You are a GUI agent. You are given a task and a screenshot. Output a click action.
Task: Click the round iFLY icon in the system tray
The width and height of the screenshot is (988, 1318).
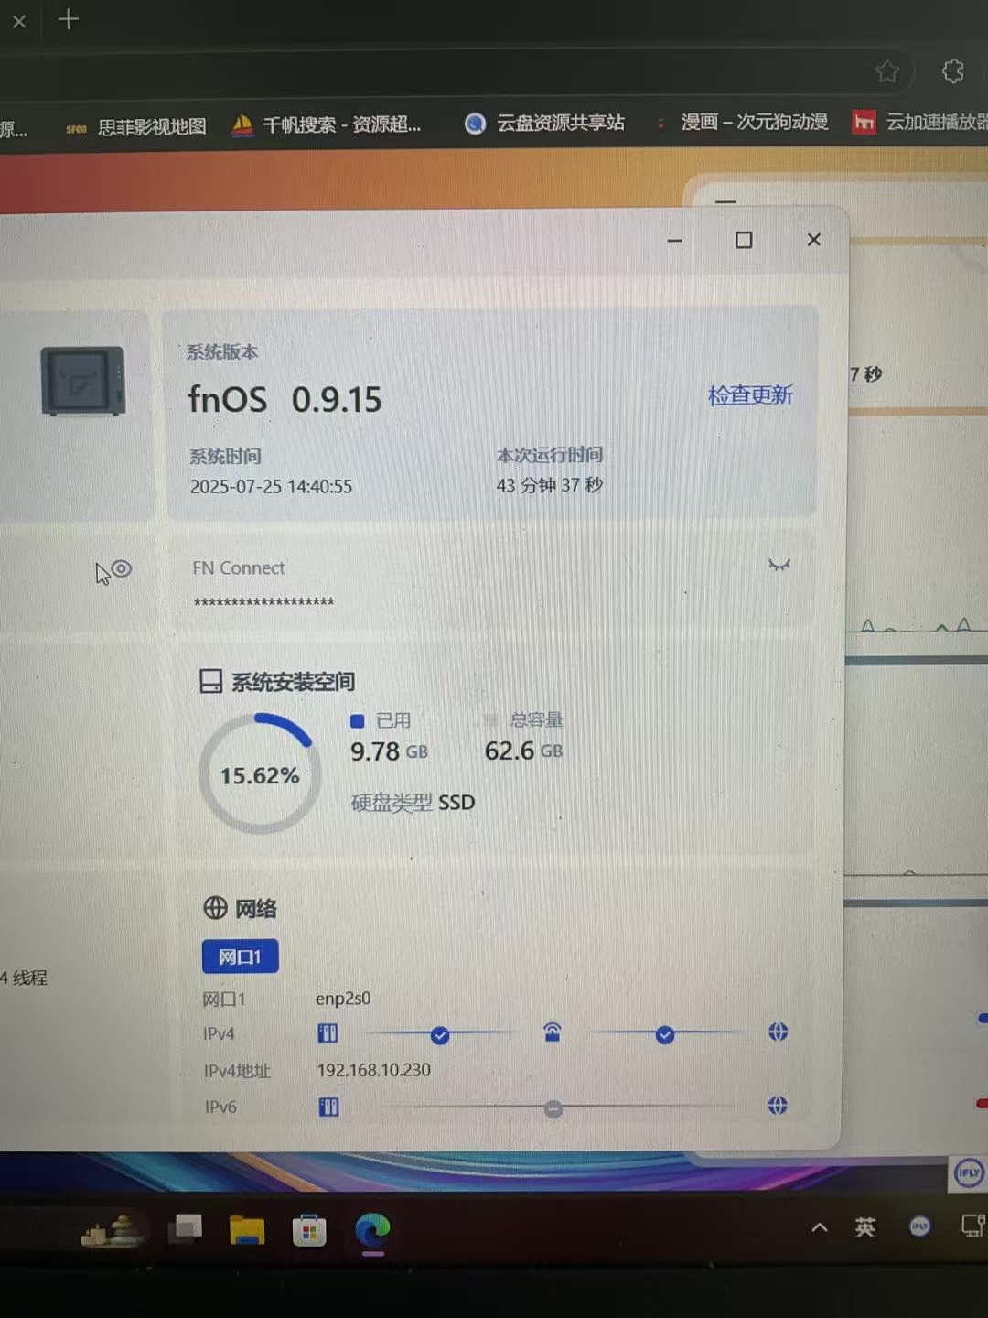(x=919, y=1226)
